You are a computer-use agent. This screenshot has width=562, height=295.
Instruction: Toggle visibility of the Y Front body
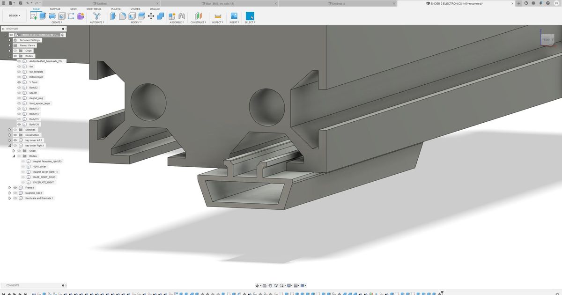(x=19, y=82)
